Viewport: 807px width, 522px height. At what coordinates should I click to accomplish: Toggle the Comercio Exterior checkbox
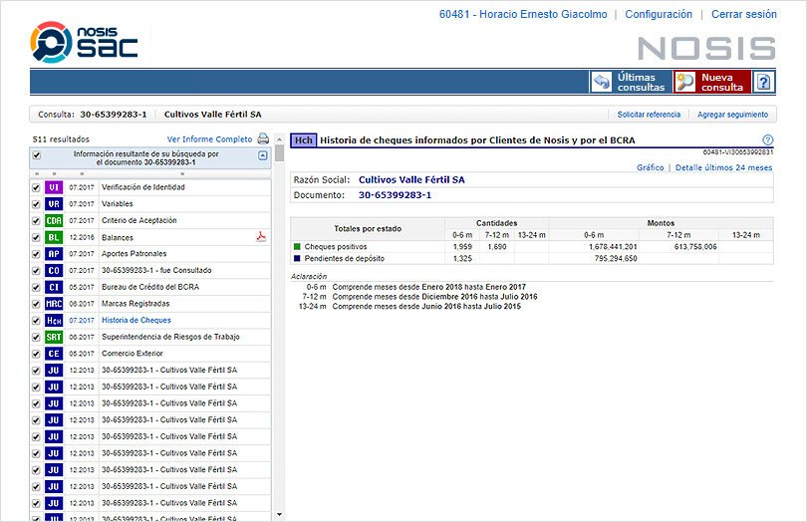coord(36,354)
